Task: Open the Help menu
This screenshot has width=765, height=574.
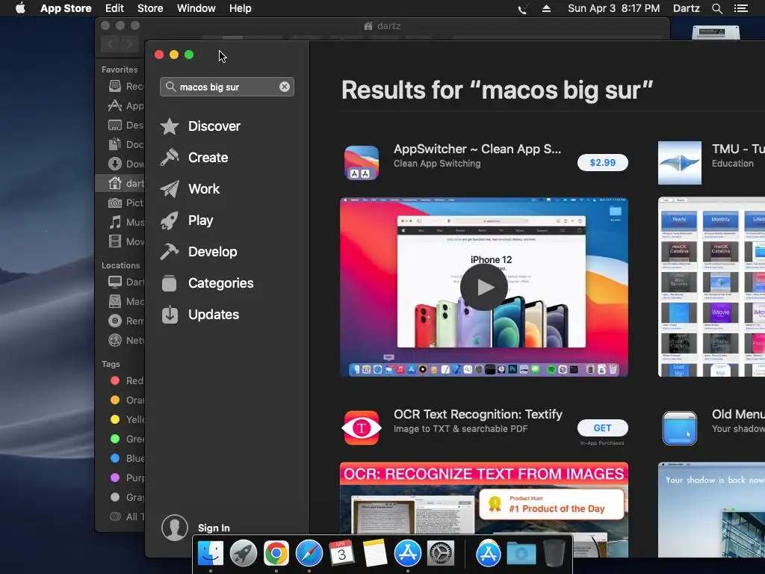Action: [x=241, y=8]
